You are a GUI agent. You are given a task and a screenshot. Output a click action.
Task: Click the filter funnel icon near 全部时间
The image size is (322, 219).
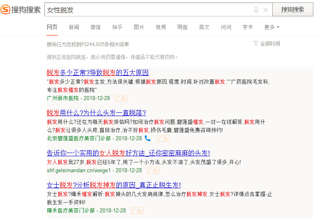(x=256, y=43)
